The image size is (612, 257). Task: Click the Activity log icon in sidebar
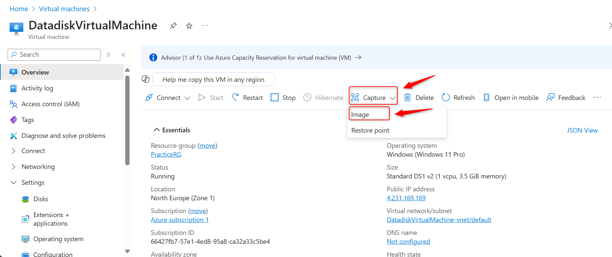tap(14, 88)
